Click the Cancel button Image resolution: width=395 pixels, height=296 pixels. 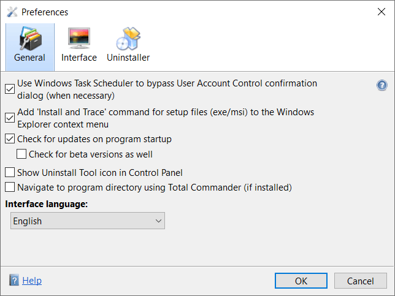(361, 281)
